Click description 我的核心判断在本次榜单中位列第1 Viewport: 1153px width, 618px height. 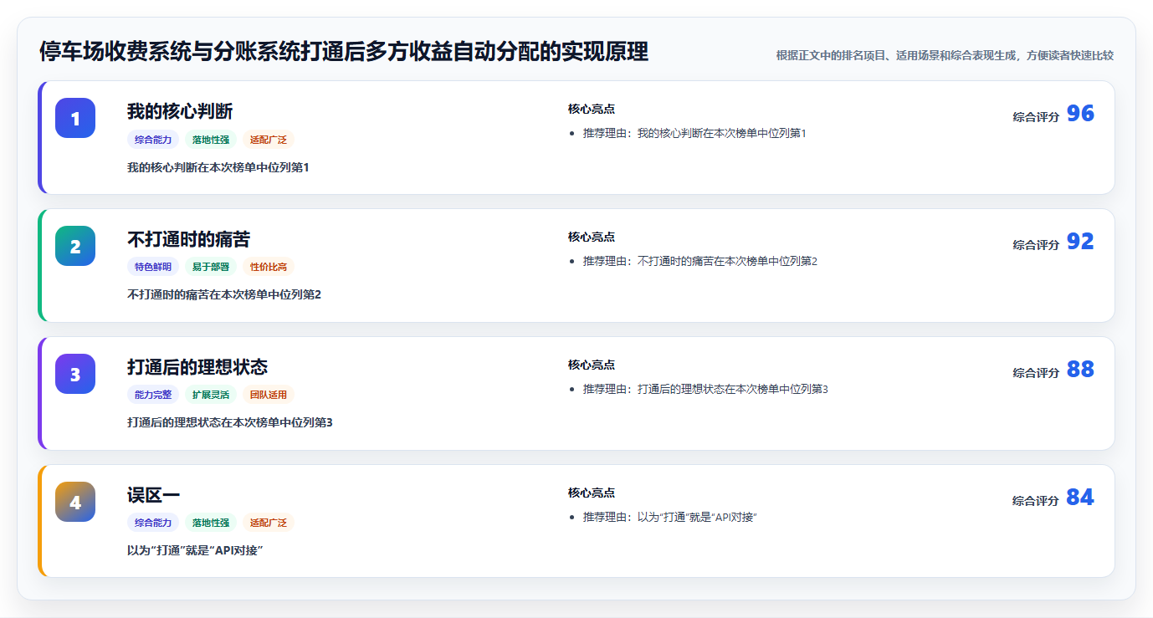click(x=218, y=167)
